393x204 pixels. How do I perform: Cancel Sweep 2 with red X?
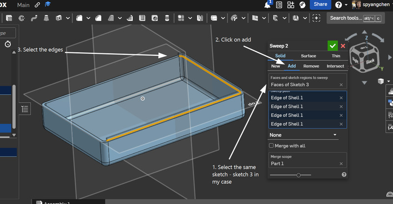[343, 45]
